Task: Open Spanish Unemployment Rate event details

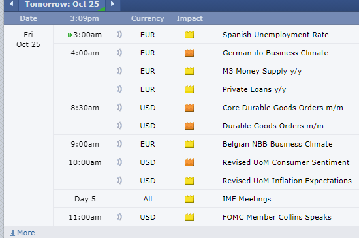Action: click(x=275, y=35)
